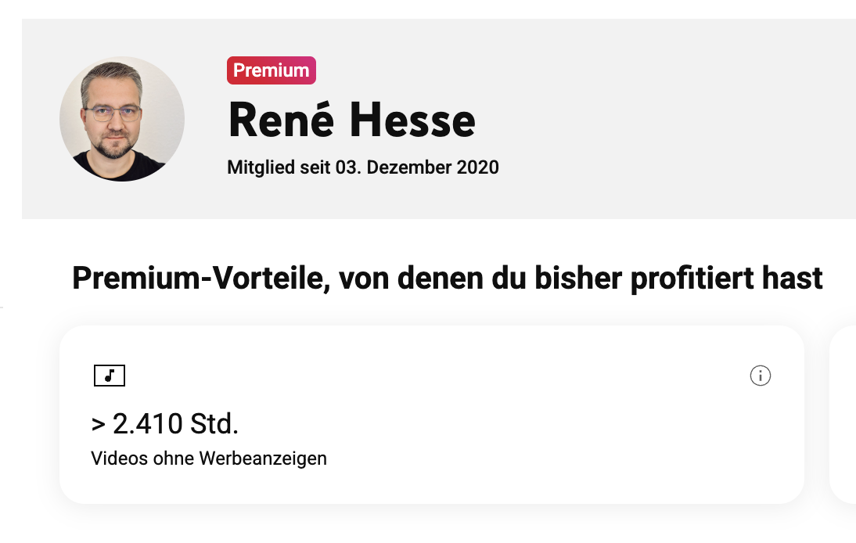Click the info icon on the ad-free card
Screen dimensions: 856x543
(760, 376)
